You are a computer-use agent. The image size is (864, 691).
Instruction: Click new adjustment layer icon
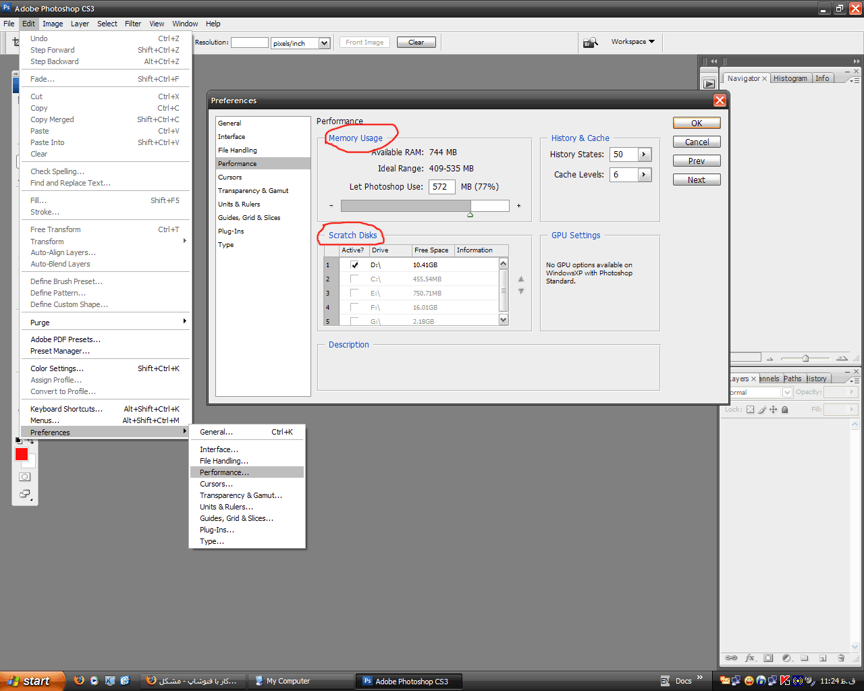(x=786, y=658)
